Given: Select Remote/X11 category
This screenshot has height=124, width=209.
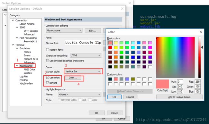Looking at the screenshot, I should pos(30,41).
